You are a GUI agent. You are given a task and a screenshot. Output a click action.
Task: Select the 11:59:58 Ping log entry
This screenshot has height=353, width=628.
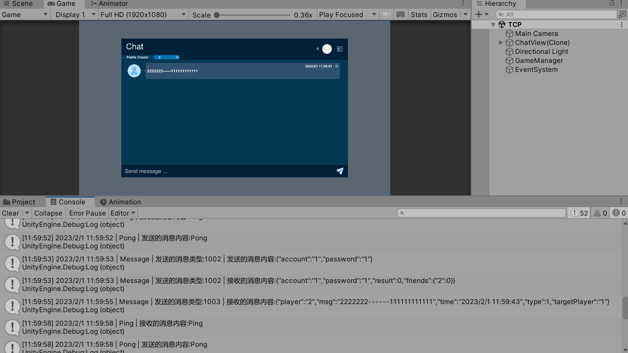point(310,327)
